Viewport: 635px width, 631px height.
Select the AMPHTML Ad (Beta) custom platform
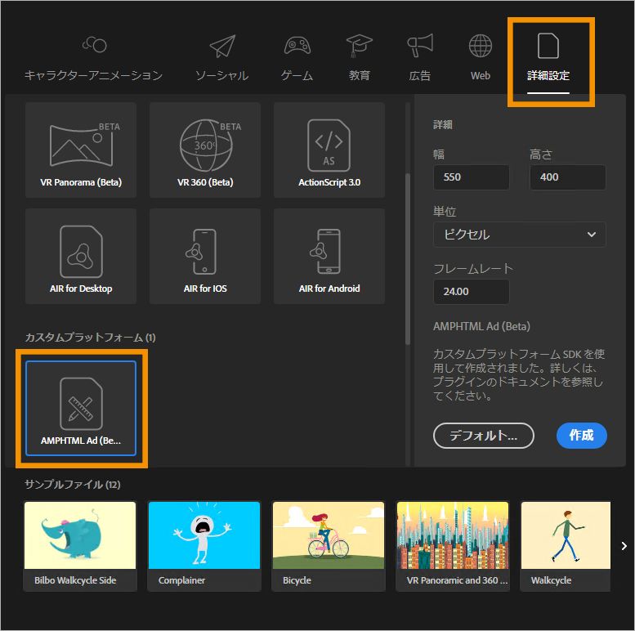pos(81,408)
